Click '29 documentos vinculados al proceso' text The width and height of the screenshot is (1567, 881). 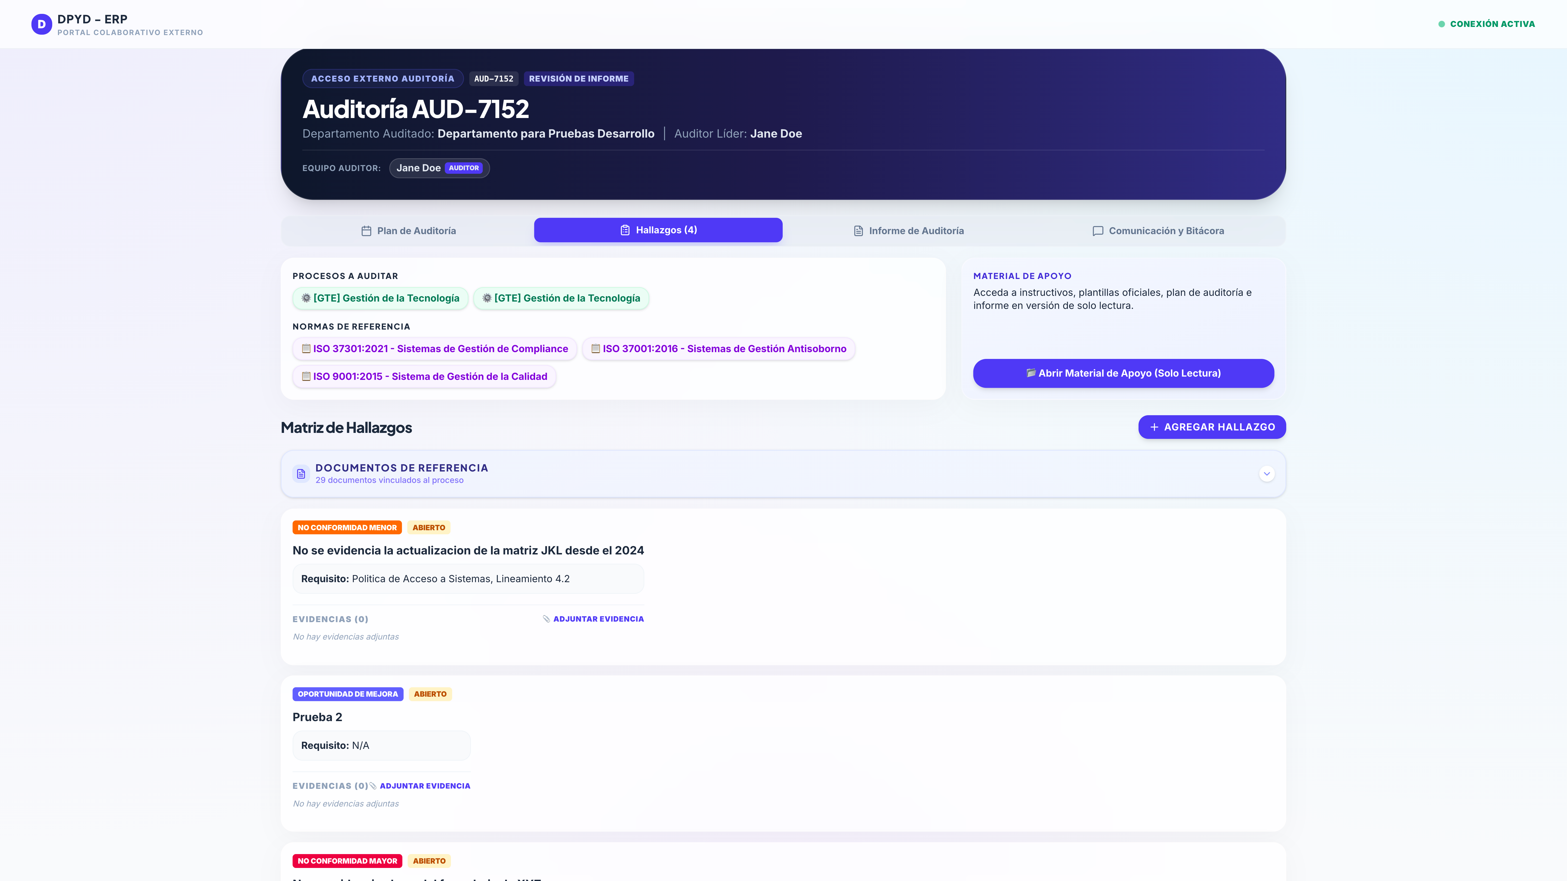click(x=389, y=480)
